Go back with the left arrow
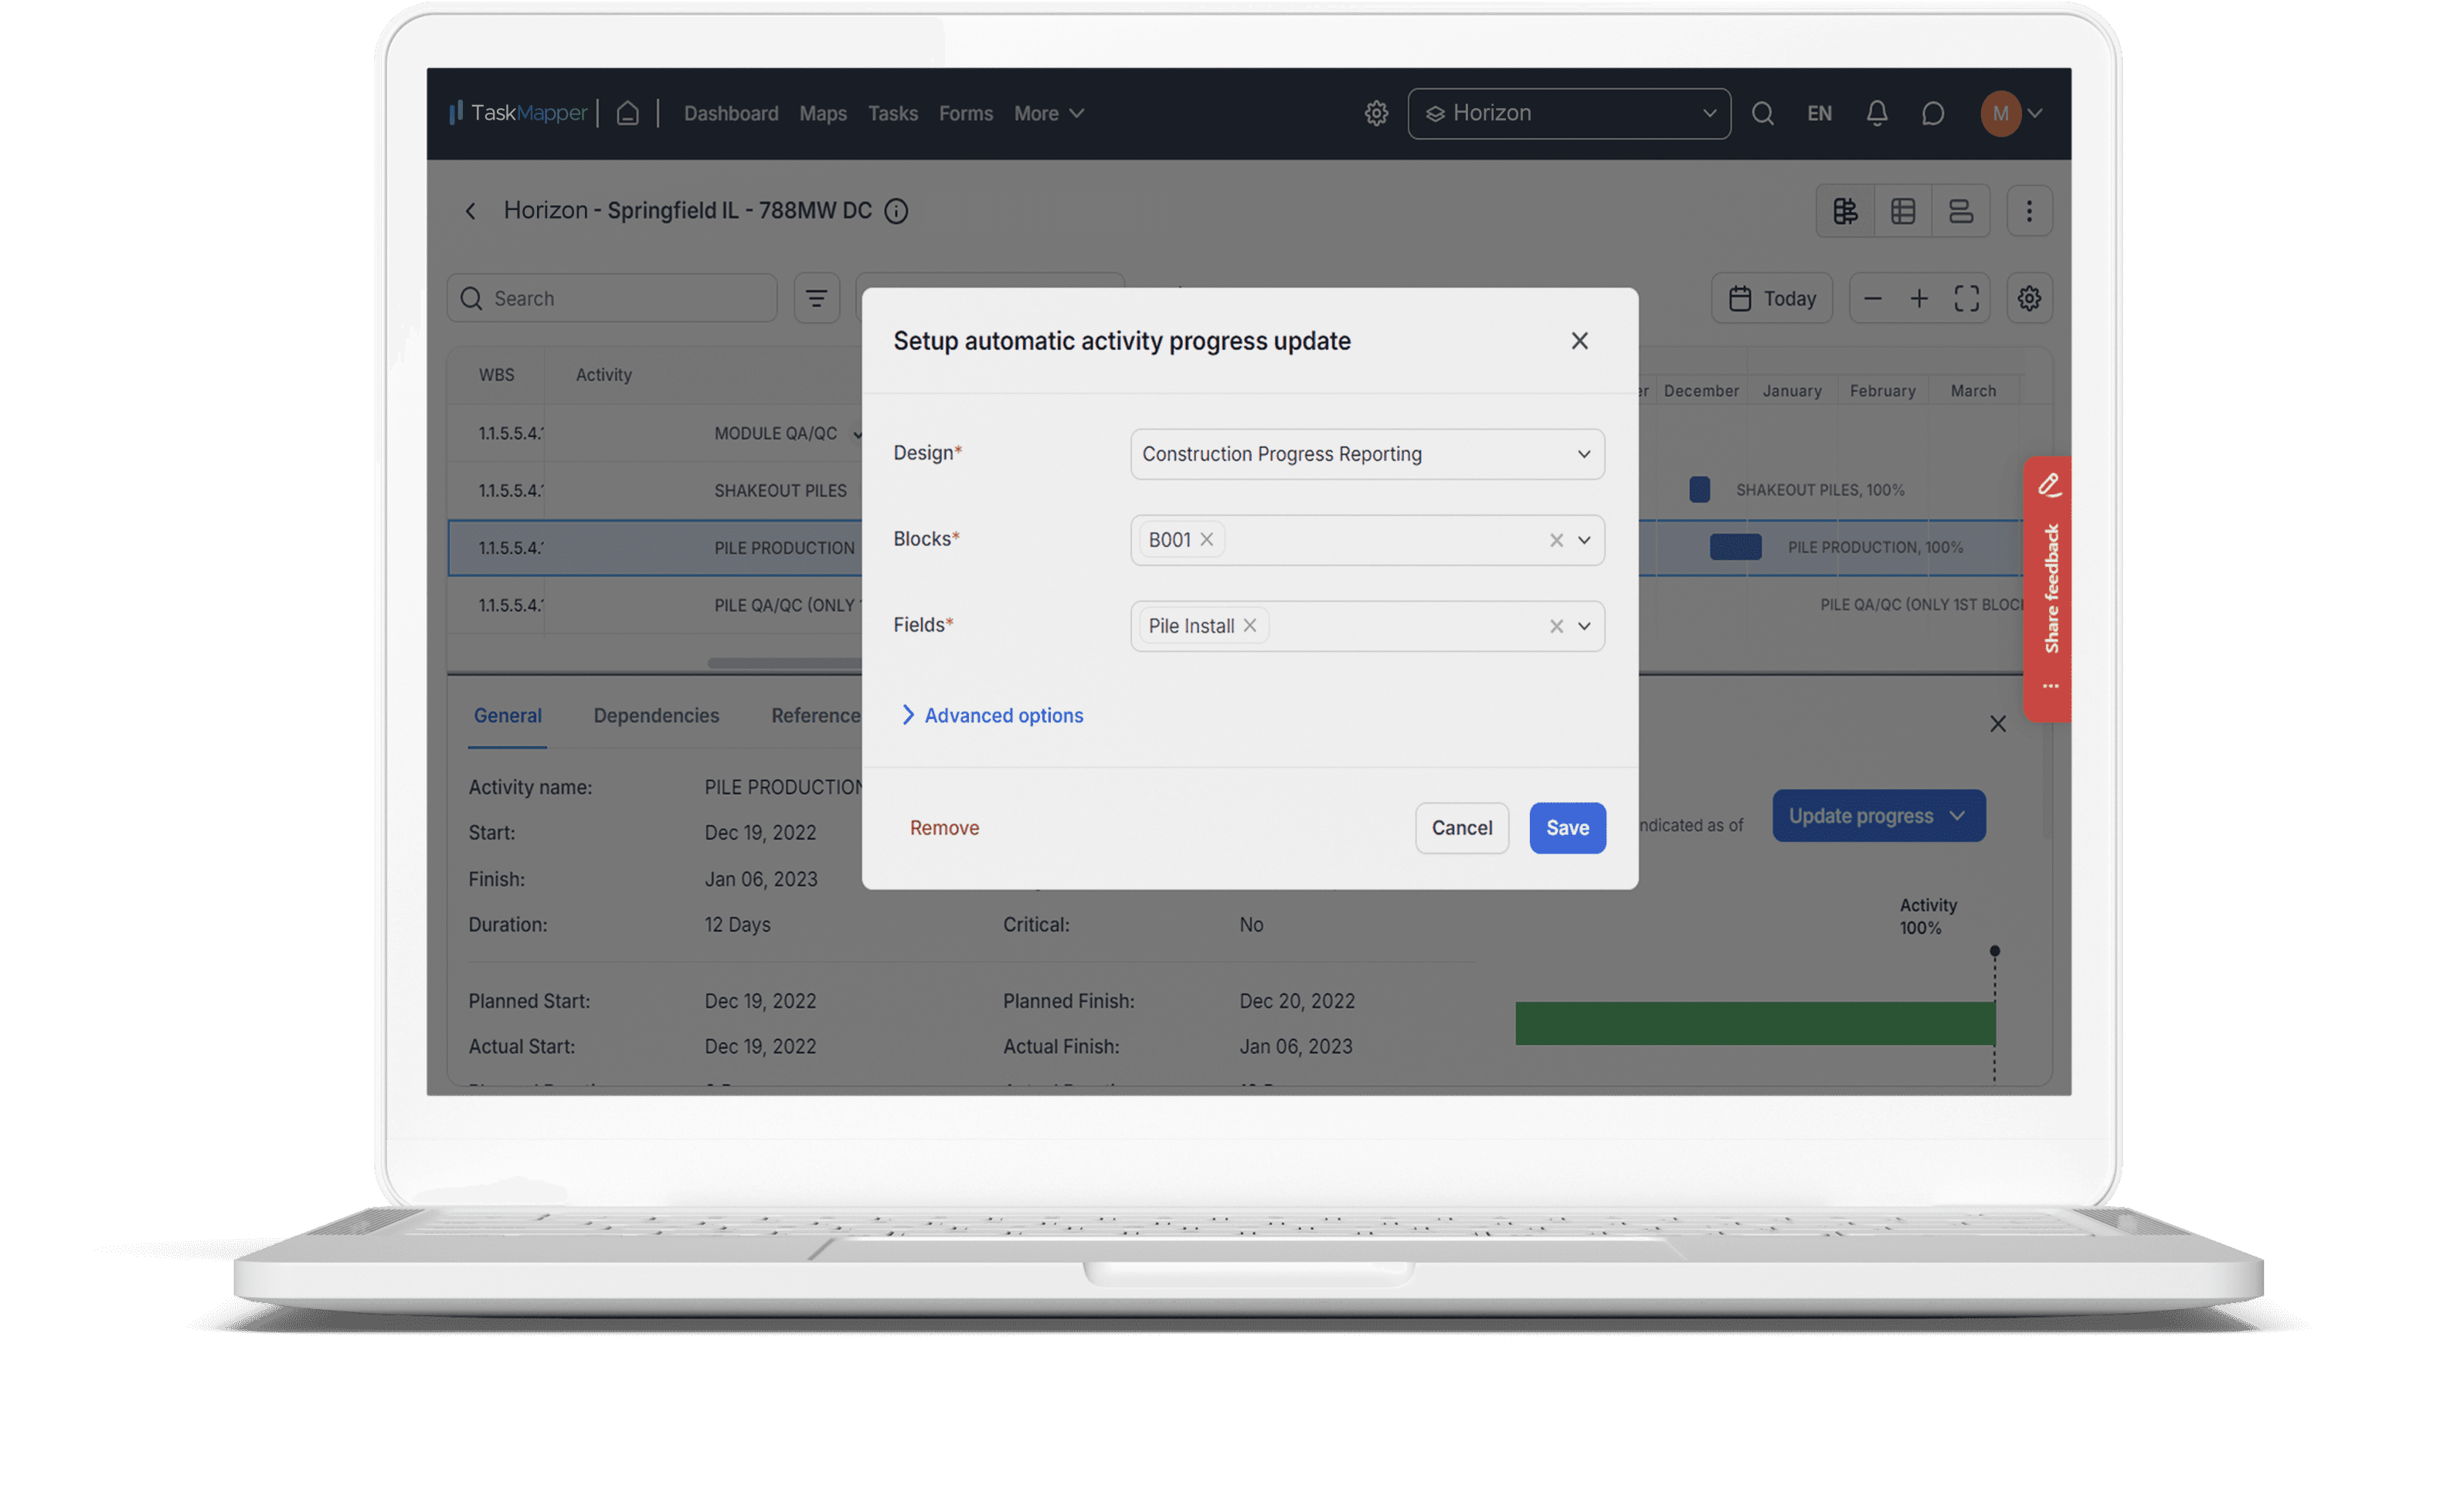 470,211
